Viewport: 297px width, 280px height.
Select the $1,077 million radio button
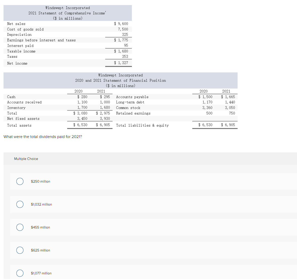tap(20, 273)
